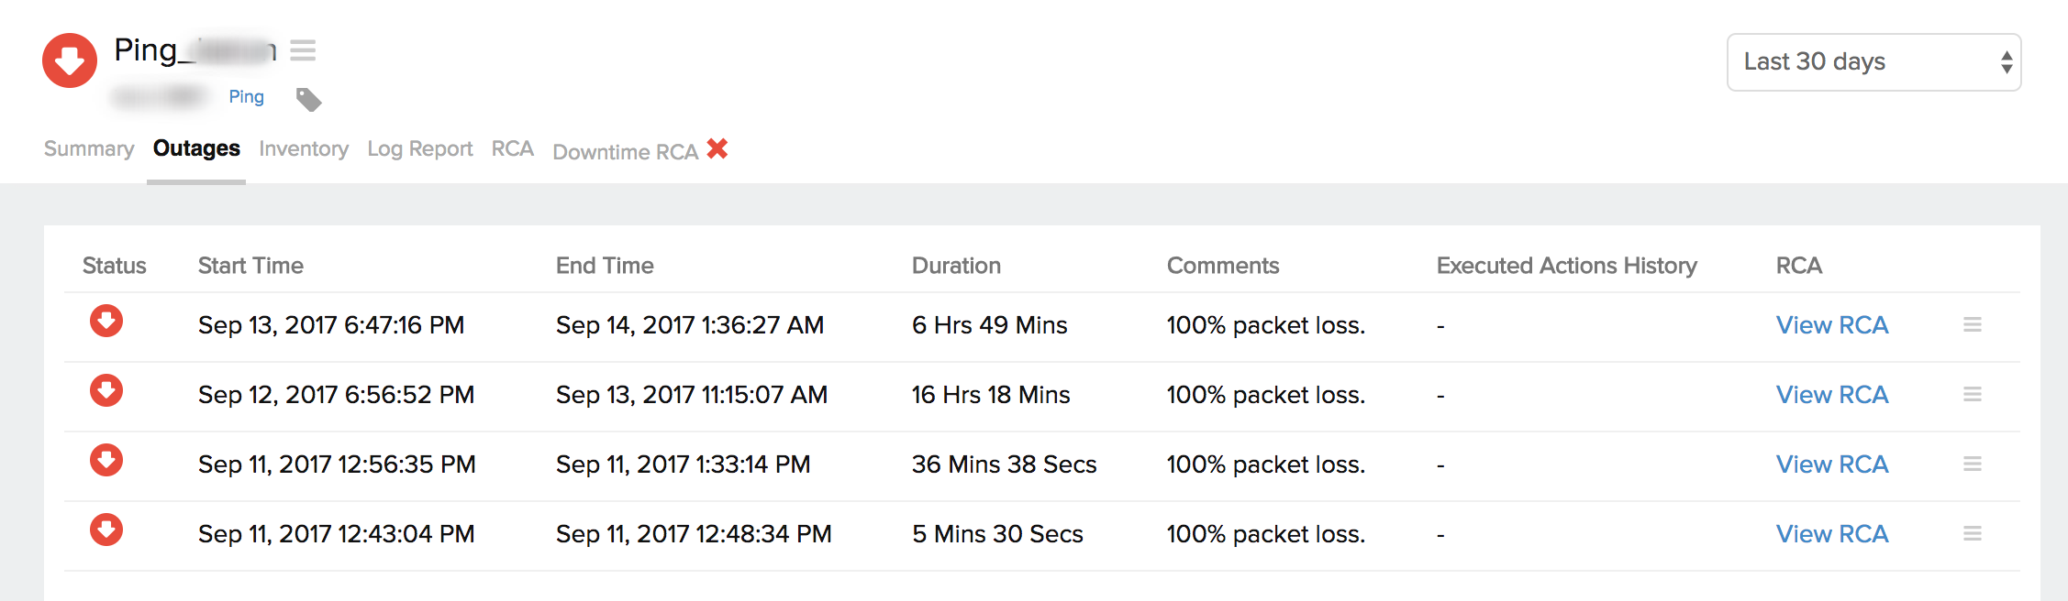Open row menu for 16 Hrs 18 Mins outage
Viewport: 2068px width, 601px height.
tap(1972, 395)
